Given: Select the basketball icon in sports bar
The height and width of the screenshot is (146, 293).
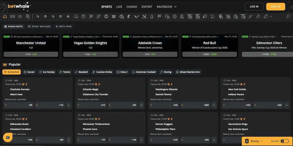Looking at the screenshot, I should pos(83,16).
